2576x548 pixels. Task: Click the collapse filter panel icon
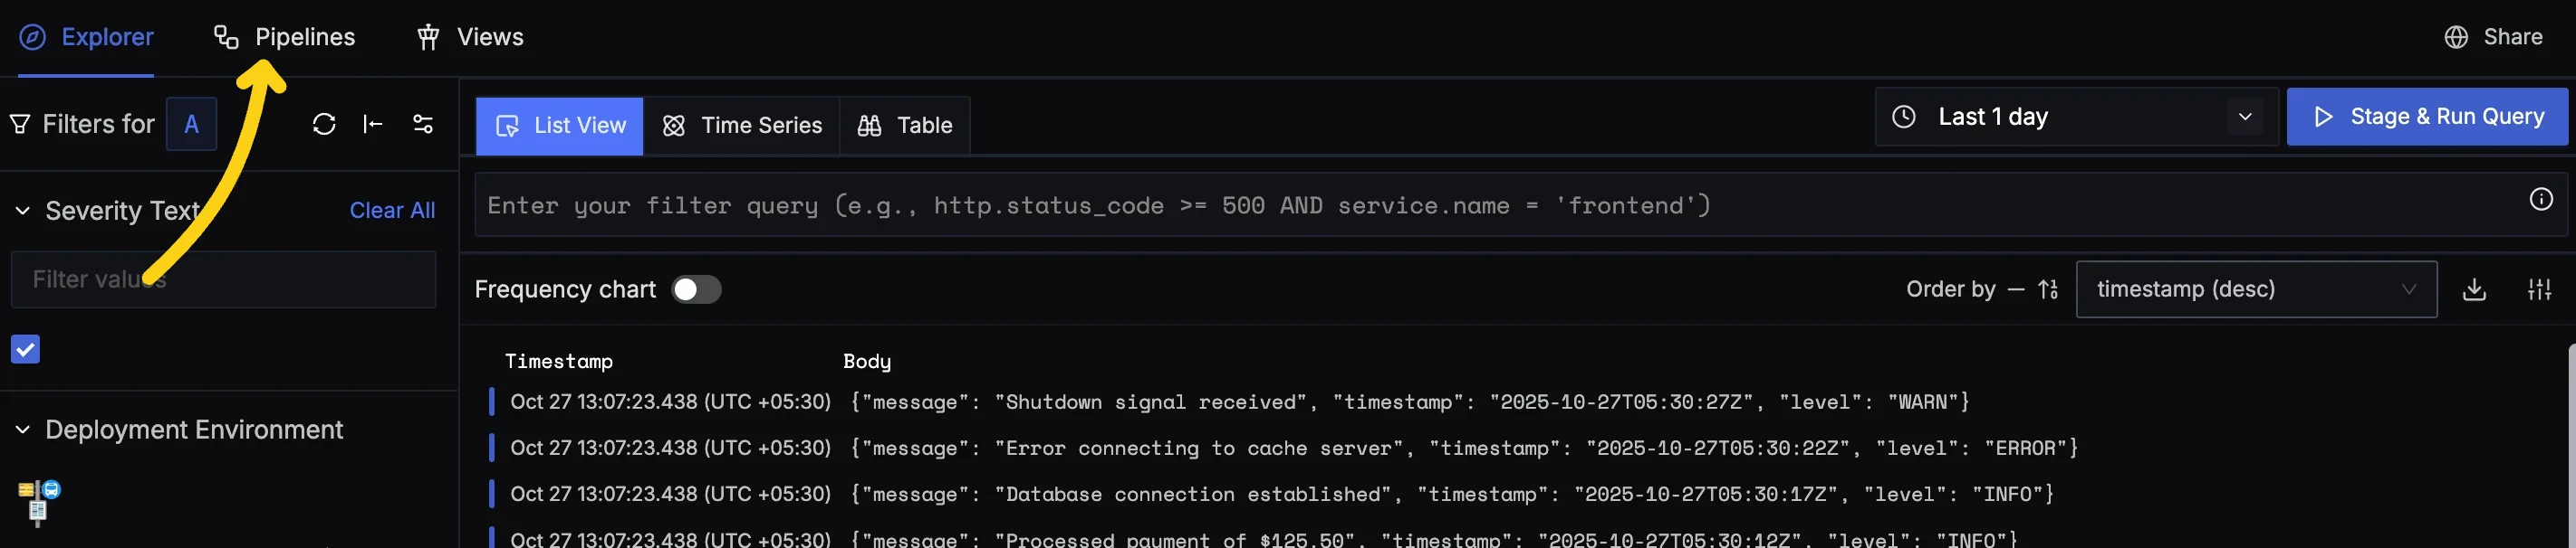[372, 124]
